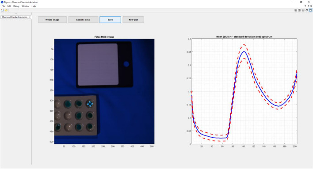Open the Debug menu

[x=16, y=6]
